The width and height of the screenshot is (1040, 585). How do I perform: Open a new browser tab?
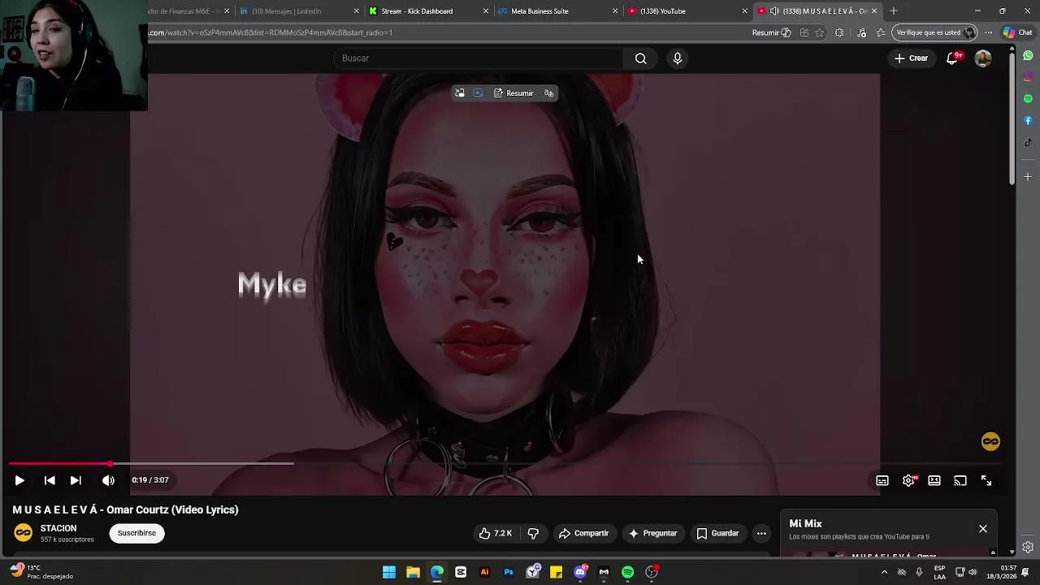[x=894, y=11]
